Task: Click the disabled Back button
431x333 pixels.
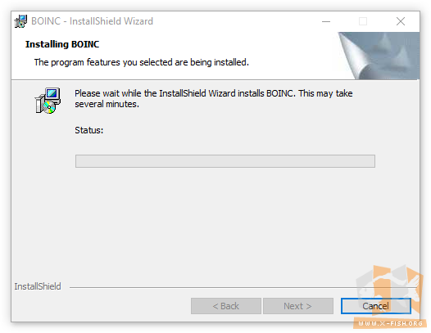Action: (226, 306)
